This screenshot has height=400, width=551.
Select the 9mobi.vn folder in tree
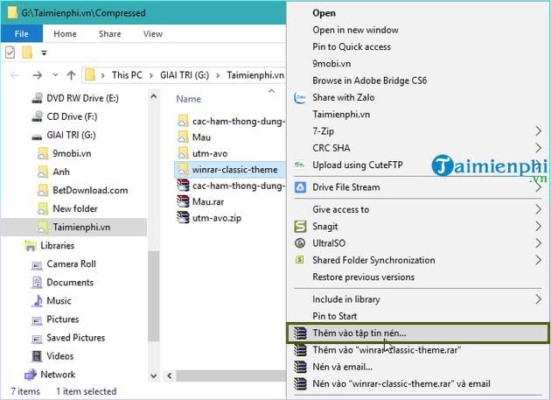click(x=72, y=153)
